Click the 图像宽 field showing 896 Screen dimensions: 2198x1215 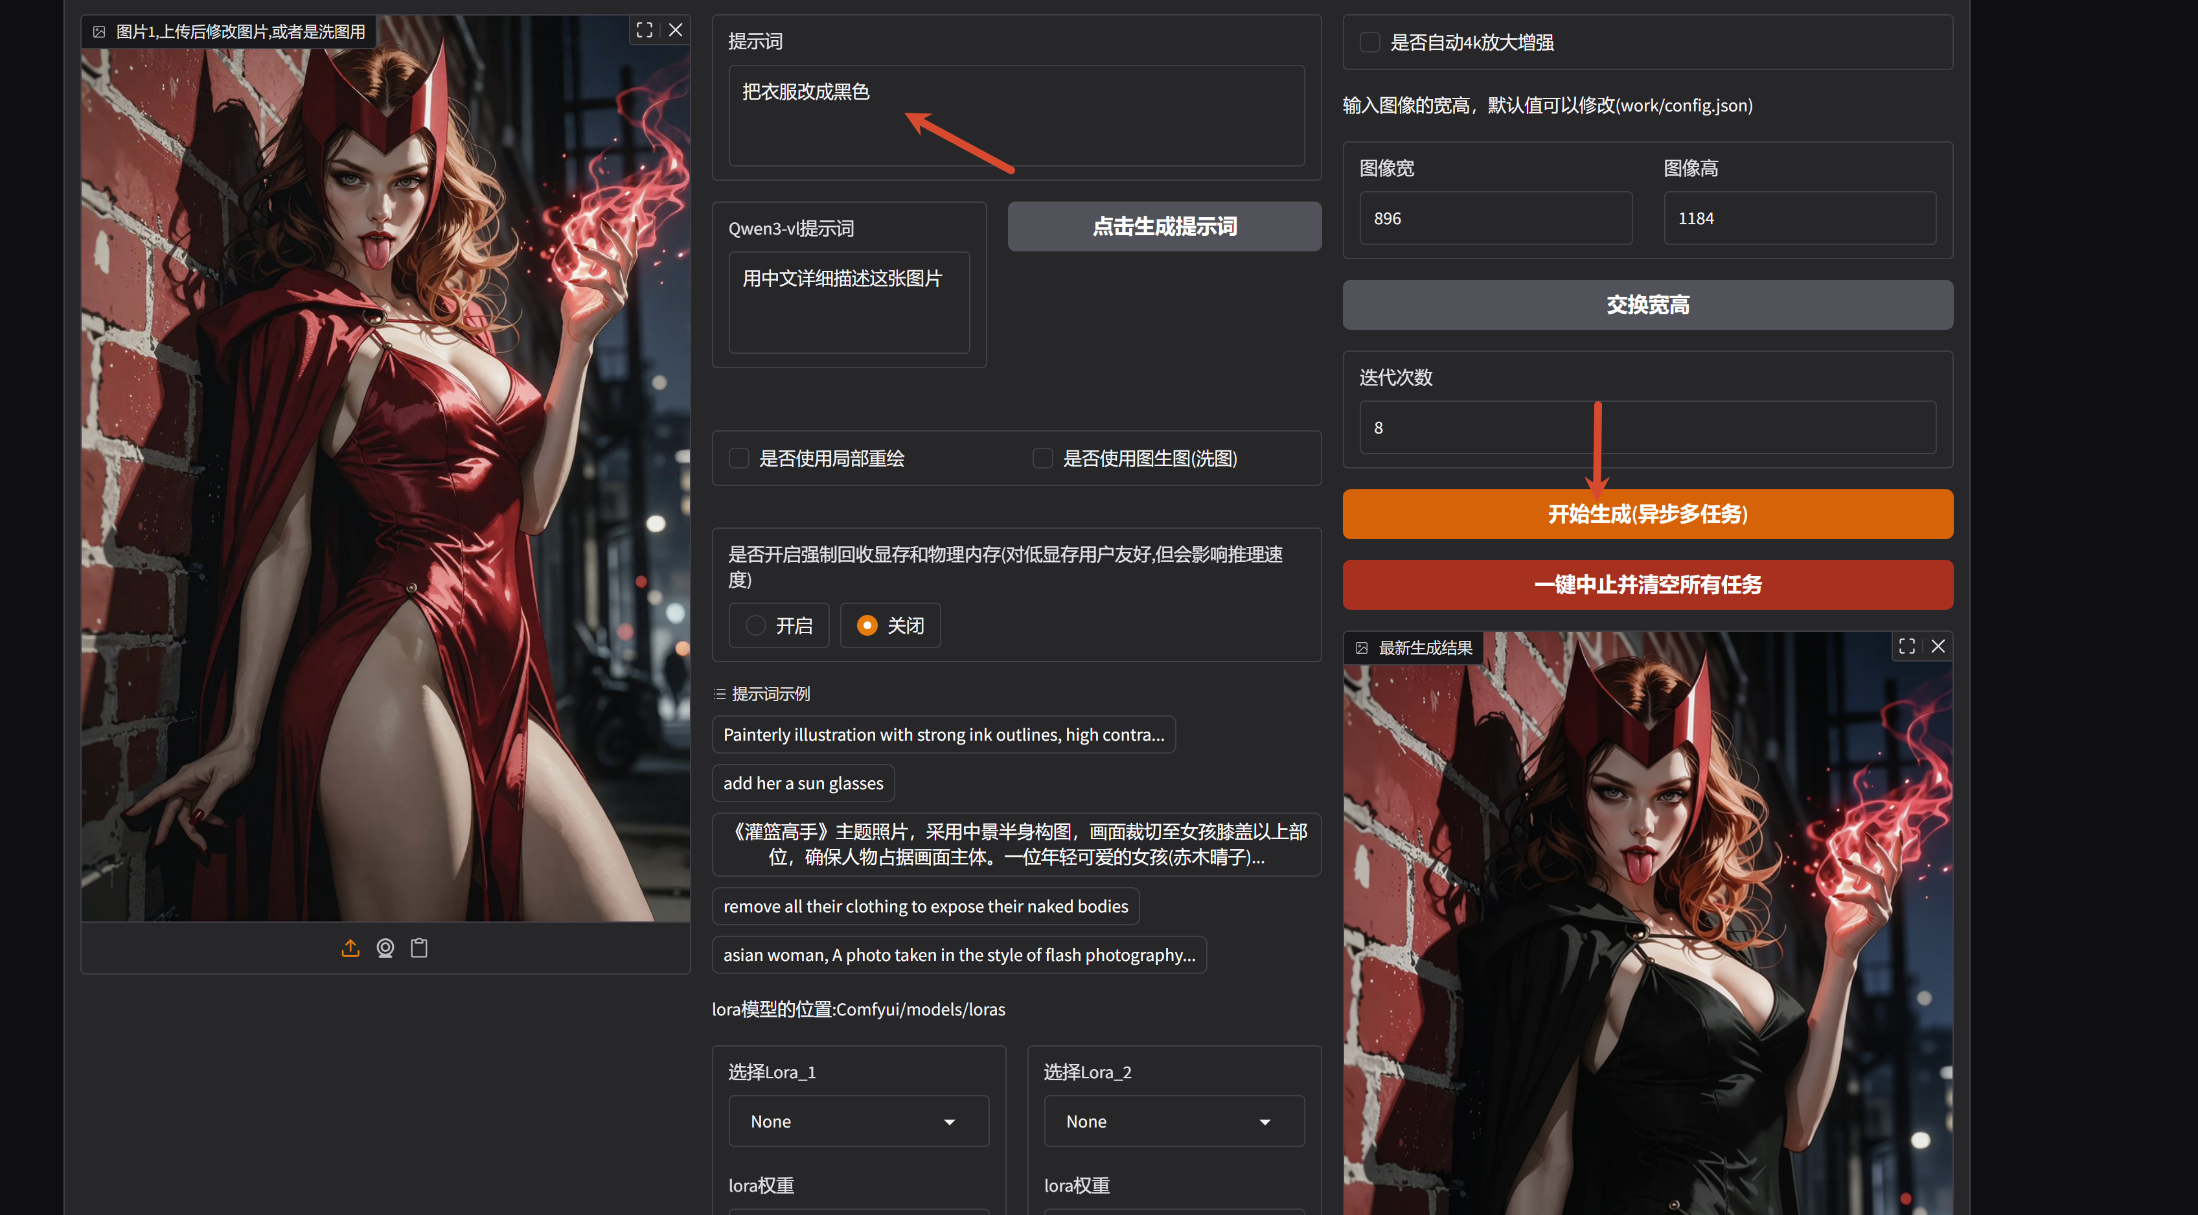(x=1496, y=218)
